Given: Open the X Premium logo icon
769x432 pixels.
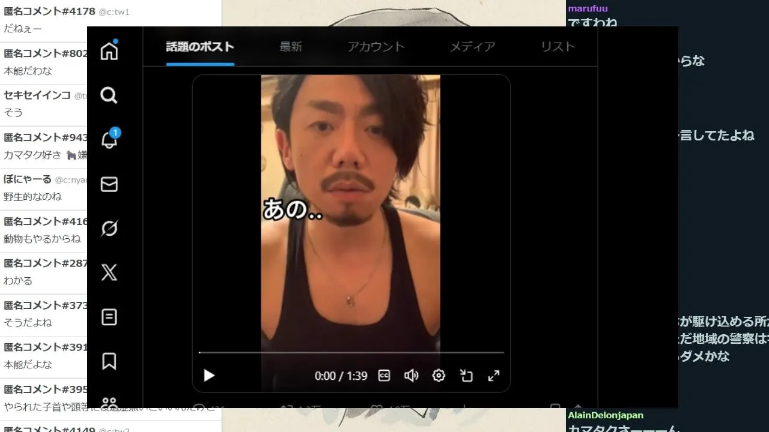Looking at the screenshot, I should 109,273.
